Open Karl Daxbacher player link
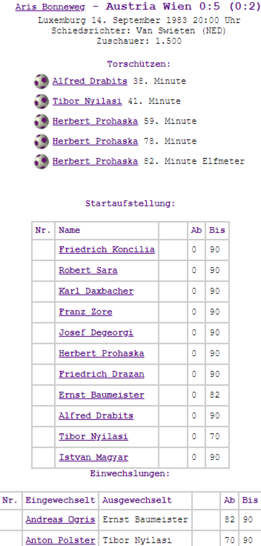Viewport: 261px width, 546px height. [x=96, y=291]
